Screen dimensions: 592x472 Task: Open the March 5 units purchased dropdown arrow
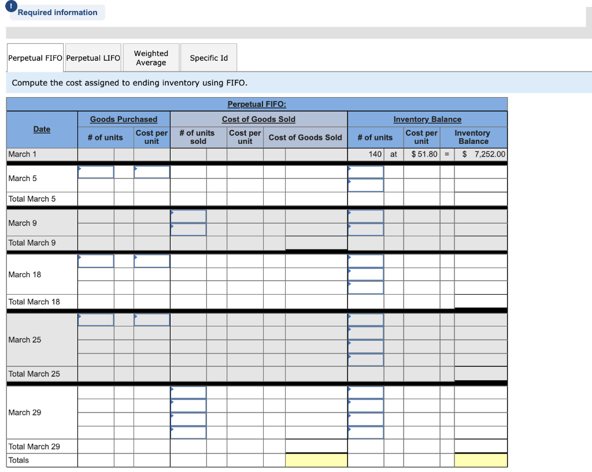80,168
